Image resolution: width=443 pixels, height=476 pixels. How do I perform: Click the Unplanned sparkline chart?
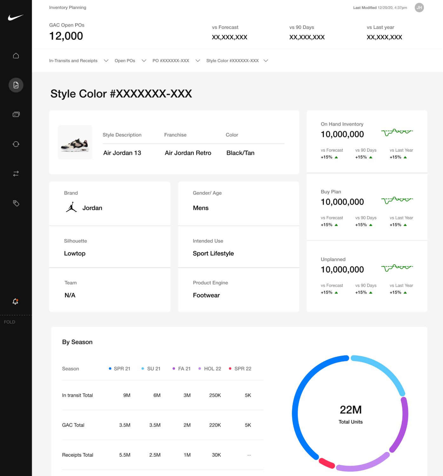[x=397, y=268]
